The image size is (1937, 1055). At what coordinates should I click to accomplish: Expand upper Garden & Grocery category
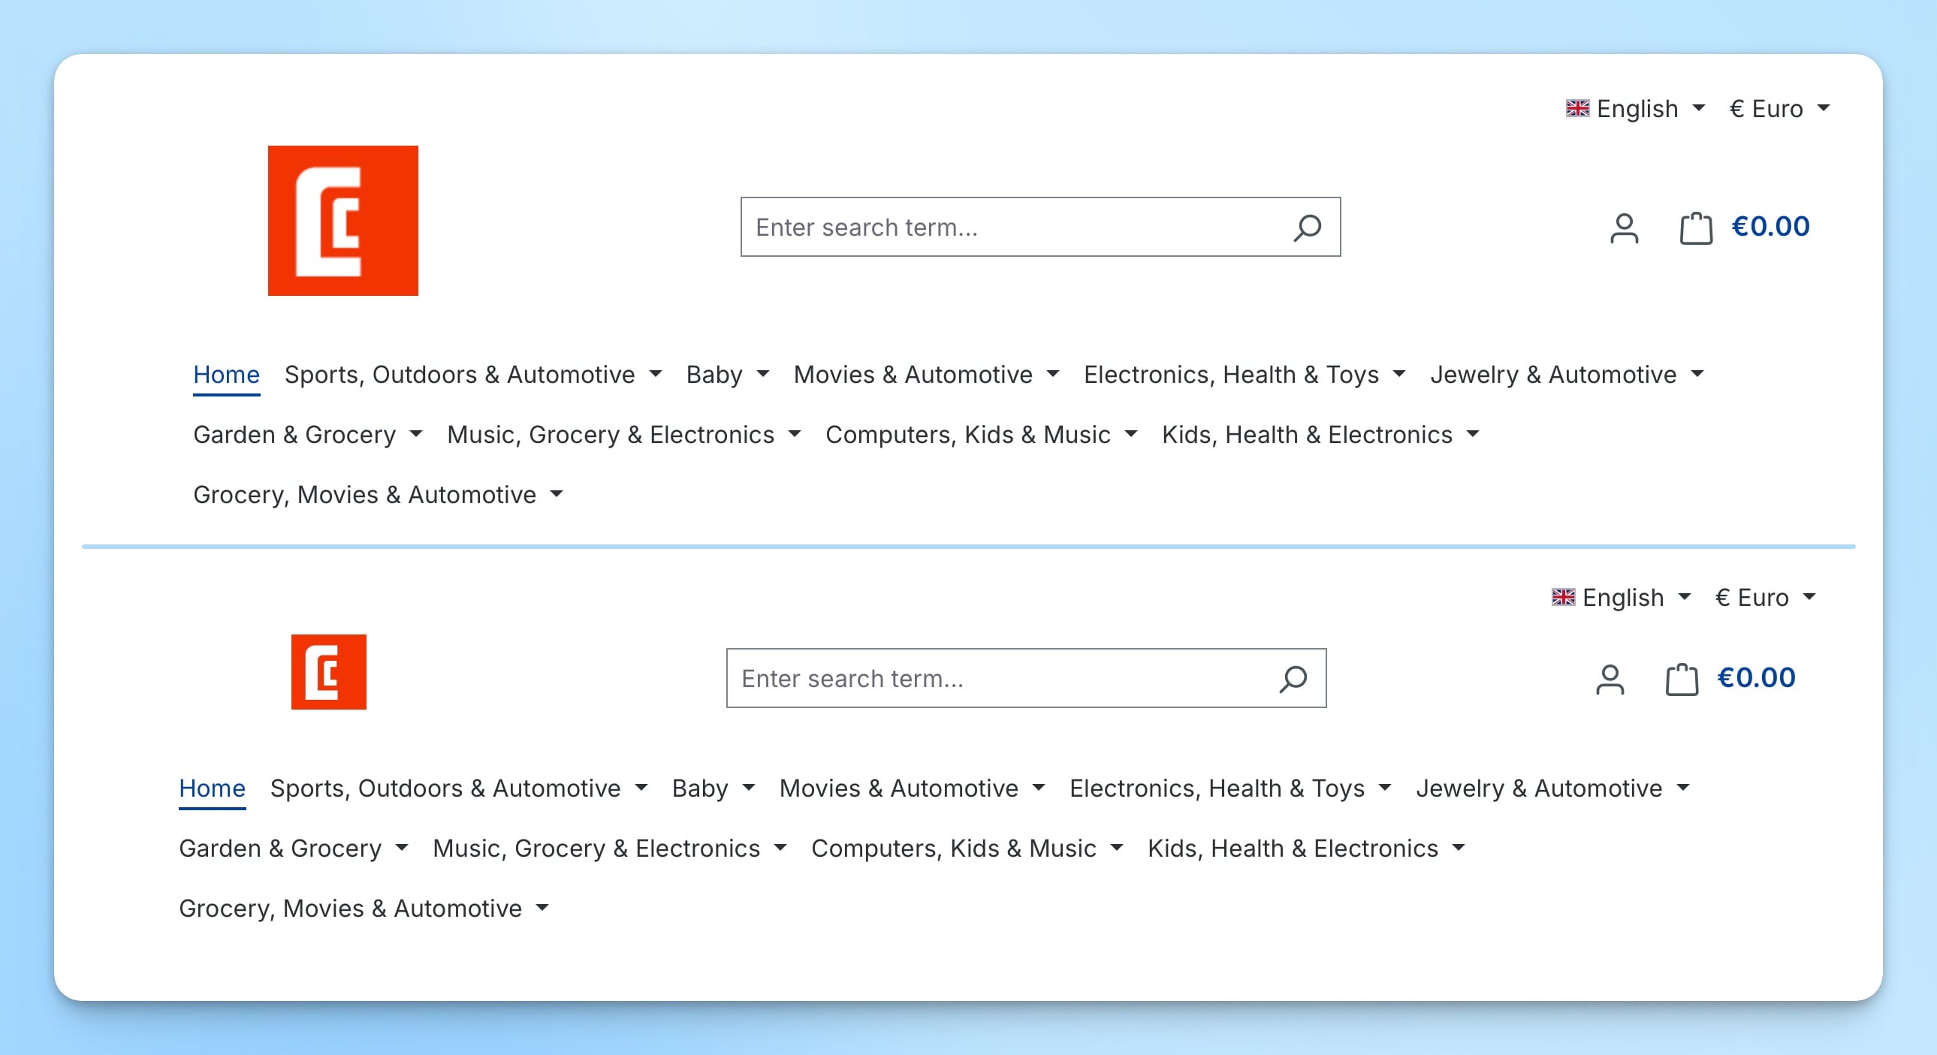tap(306, 435)
